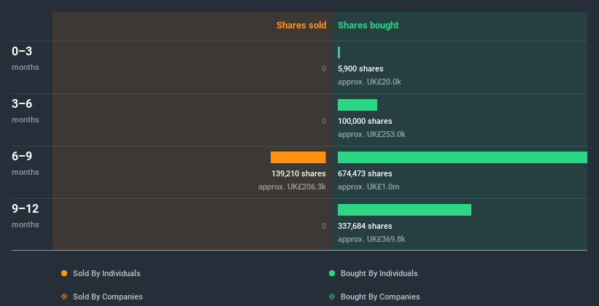
Task: Click the Shares sold column header
Action: tap(301, 25)
